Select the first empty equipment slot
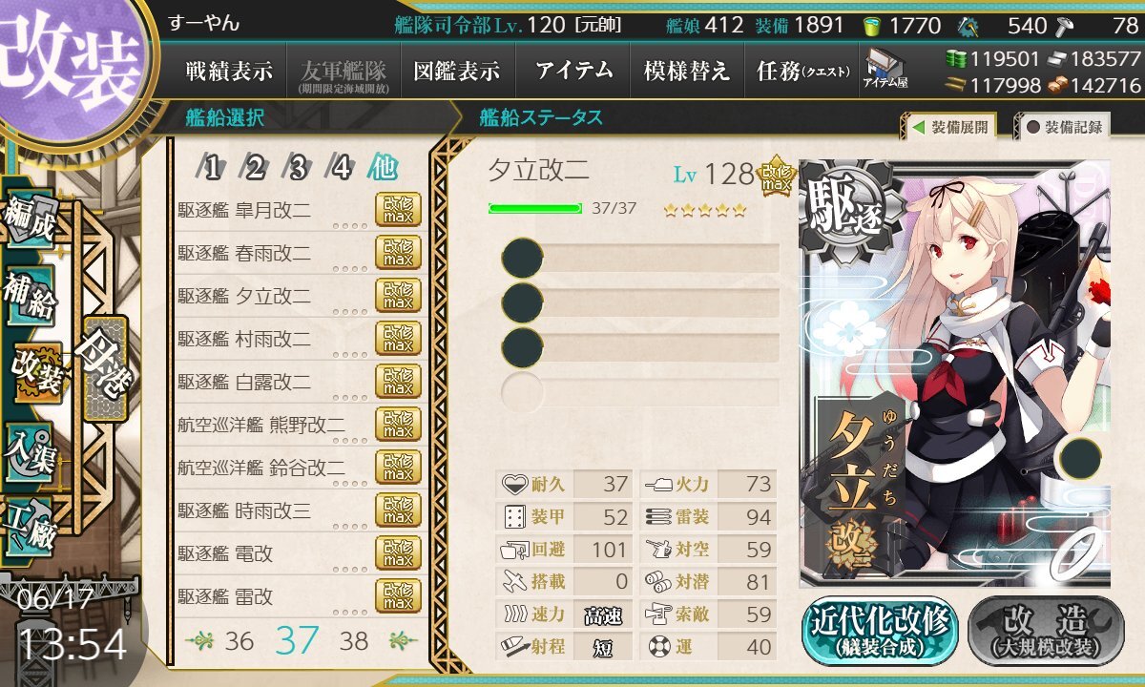The height and width of the screenshot is (687, 1145). coord(640,259)
